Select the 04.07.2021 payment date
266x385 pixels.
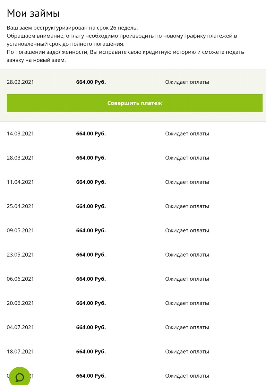[20, 327]
